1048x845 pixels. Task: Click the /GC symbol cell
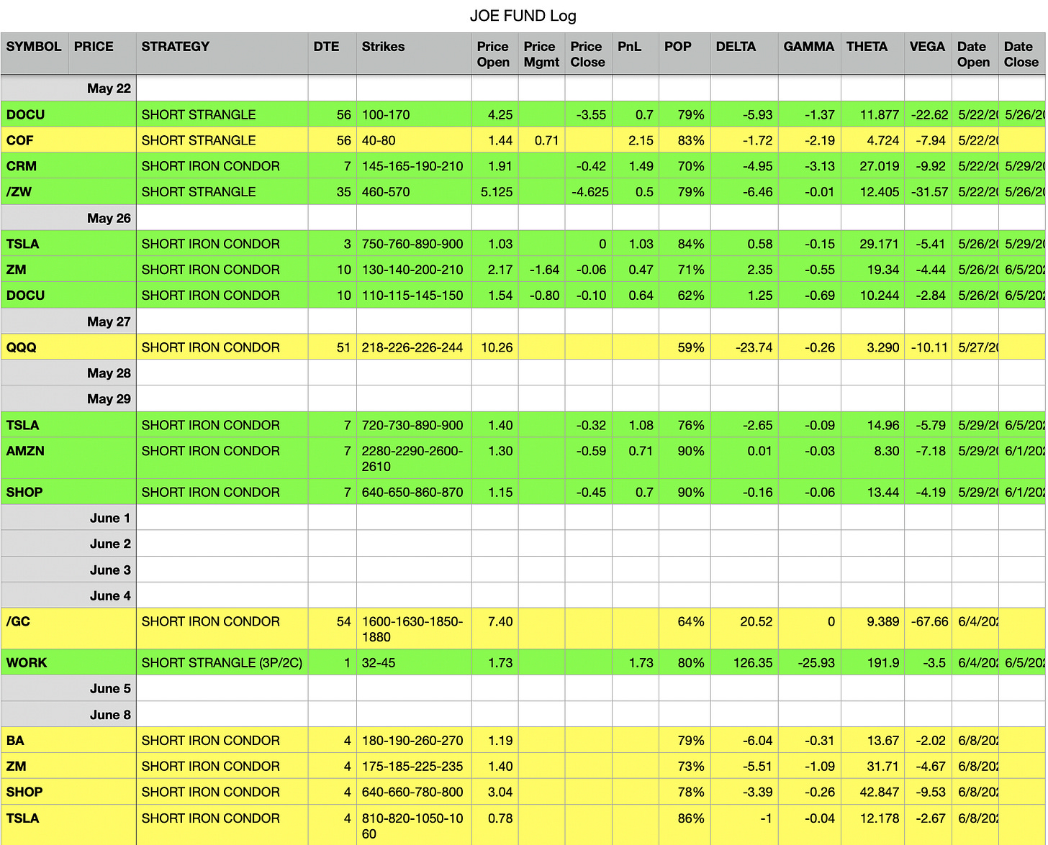(68, 629)
